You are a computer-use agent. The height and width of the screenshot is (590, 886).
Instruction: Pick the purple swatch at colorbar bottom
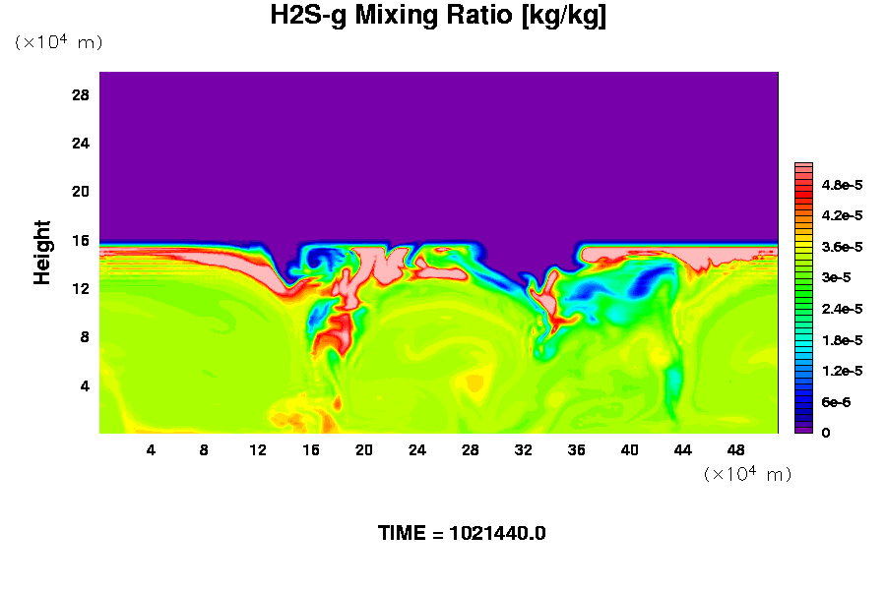[x=803, y=429]
